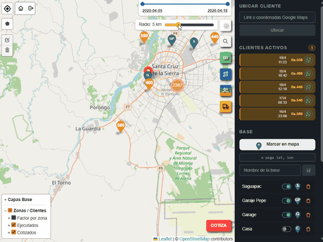Click the Saguapac base pin icon

298,187
